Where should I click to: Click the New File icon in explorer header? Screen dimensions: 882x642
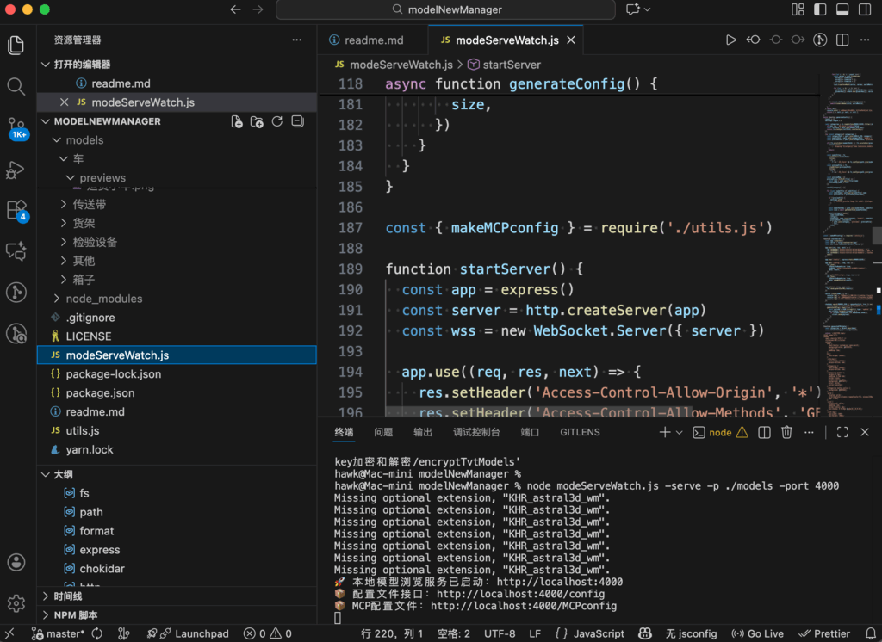[237, 122]
